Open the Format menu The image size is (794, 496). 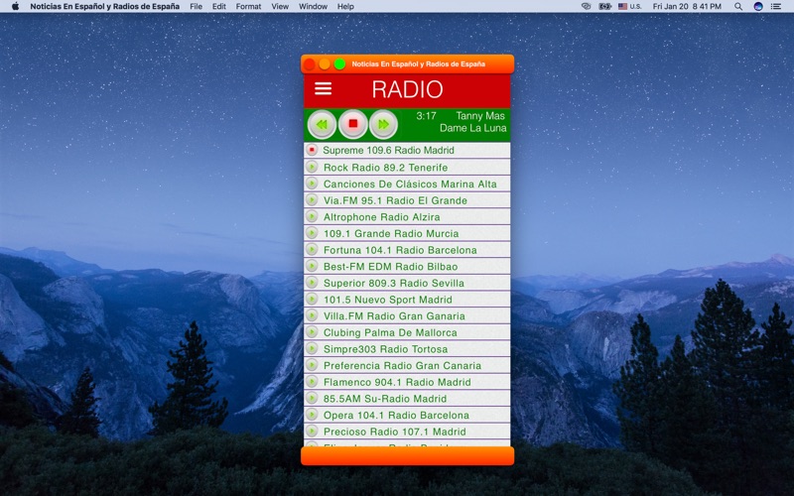pyautogui.click(x=249, y=7)
